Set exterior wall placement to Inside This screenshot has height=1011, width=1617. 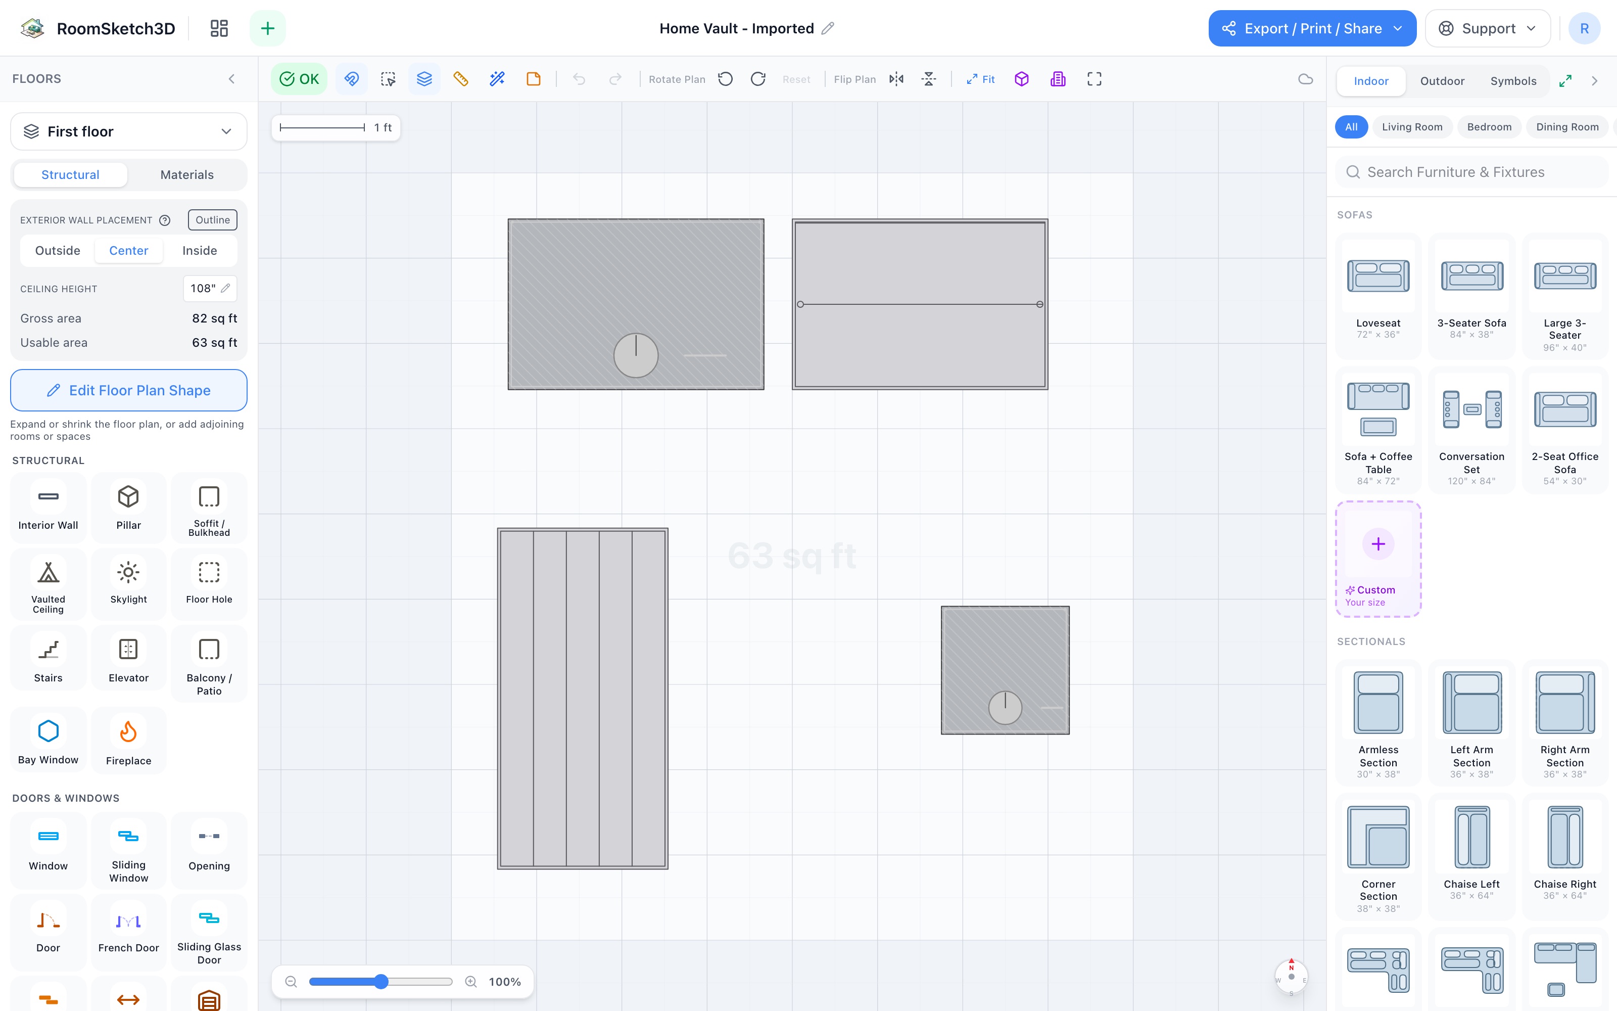tap(200, 250)
